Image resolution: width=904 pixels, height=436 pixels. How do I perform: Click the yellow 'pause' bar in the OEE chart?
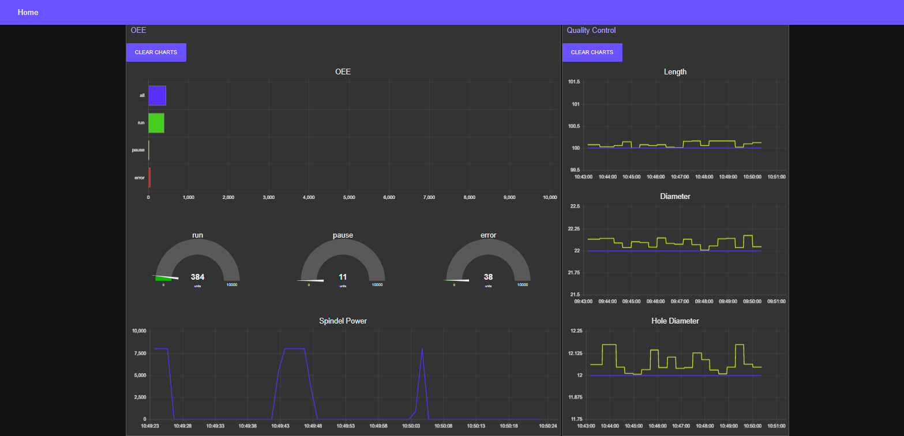[149, 150]
